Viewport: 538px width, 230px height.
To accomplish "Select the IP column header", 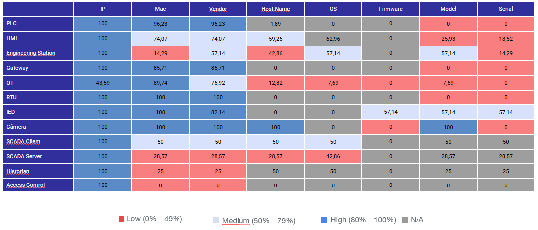I will (x=103, y=9).
